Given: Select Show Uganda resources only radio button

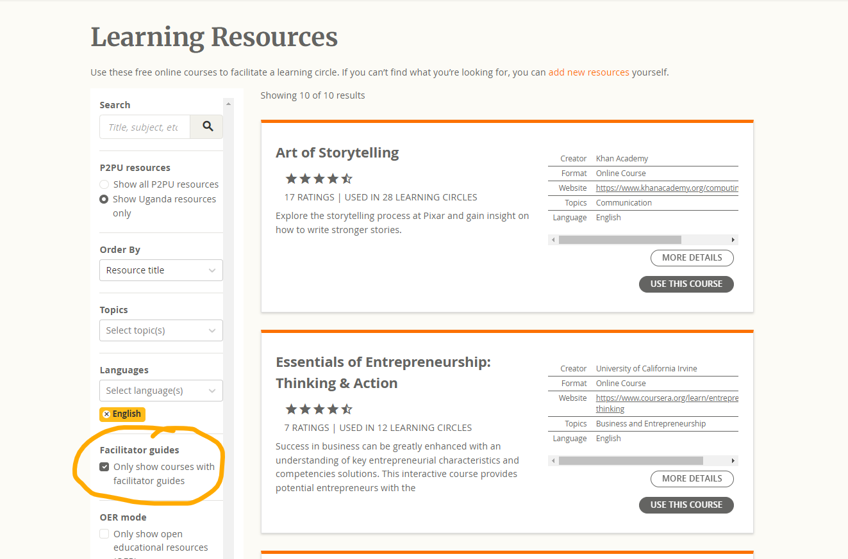Looking at the screenshot, I should 104,199.
